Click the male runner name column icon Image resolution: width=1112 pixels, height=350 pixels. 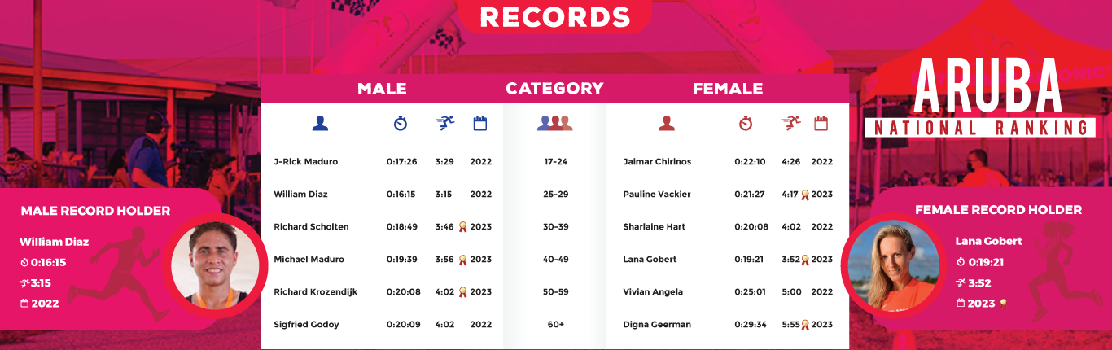[x=320, y=123]
